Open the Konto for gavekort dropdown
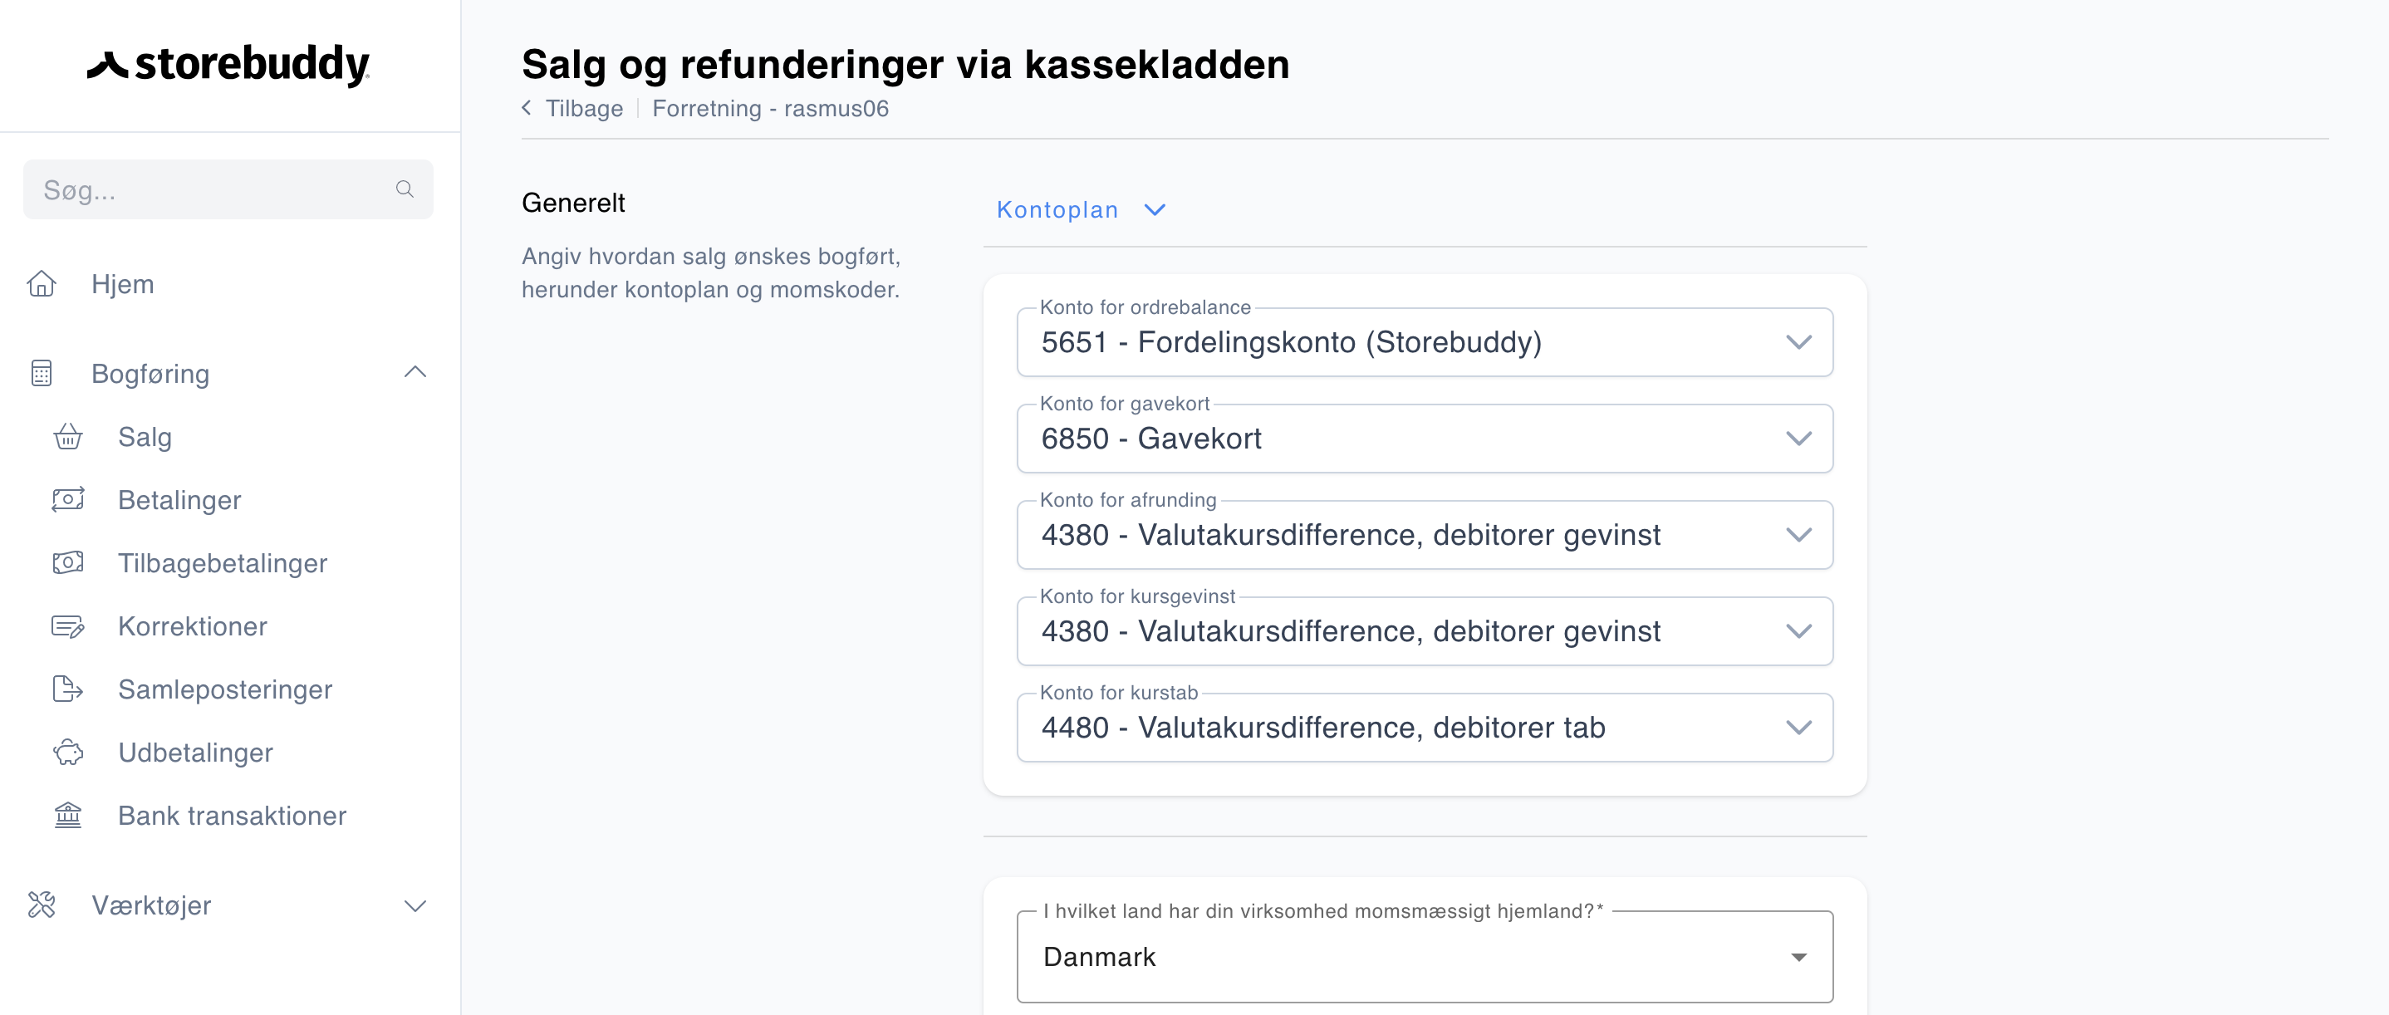Image resolution: width=2389 pixels, height=1015 pixels. coord(1425,439)
